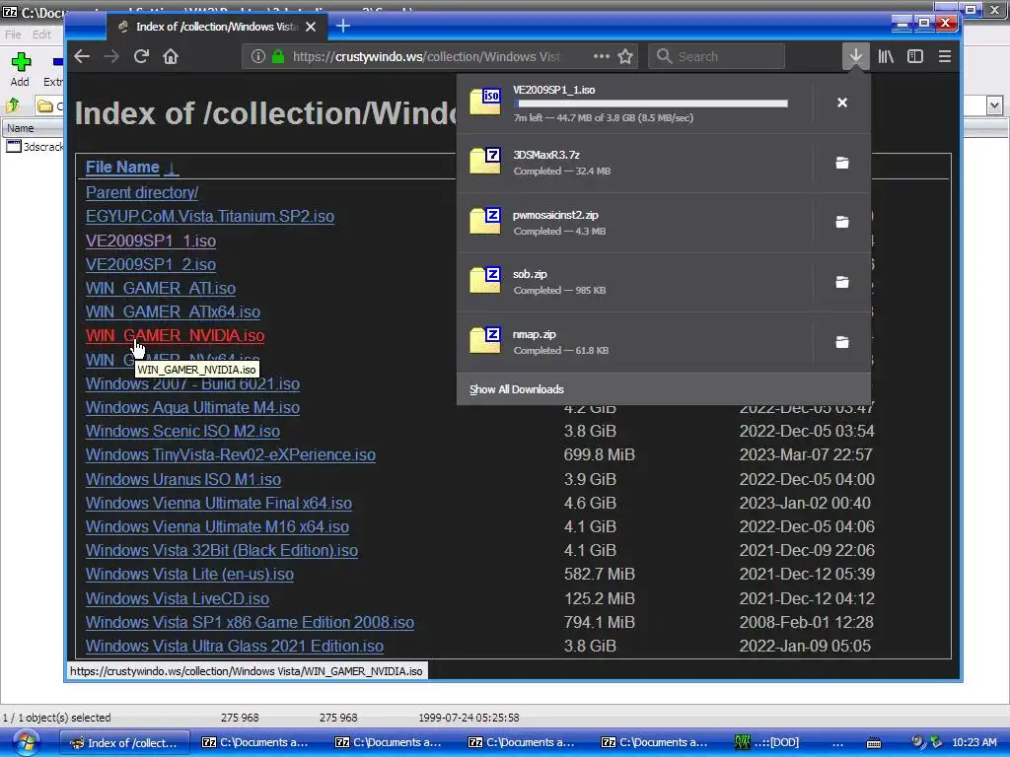Screen dimensions: 1010x757
Task: Click the up folder icon in 7-Zip
Action: pos(13,104)
